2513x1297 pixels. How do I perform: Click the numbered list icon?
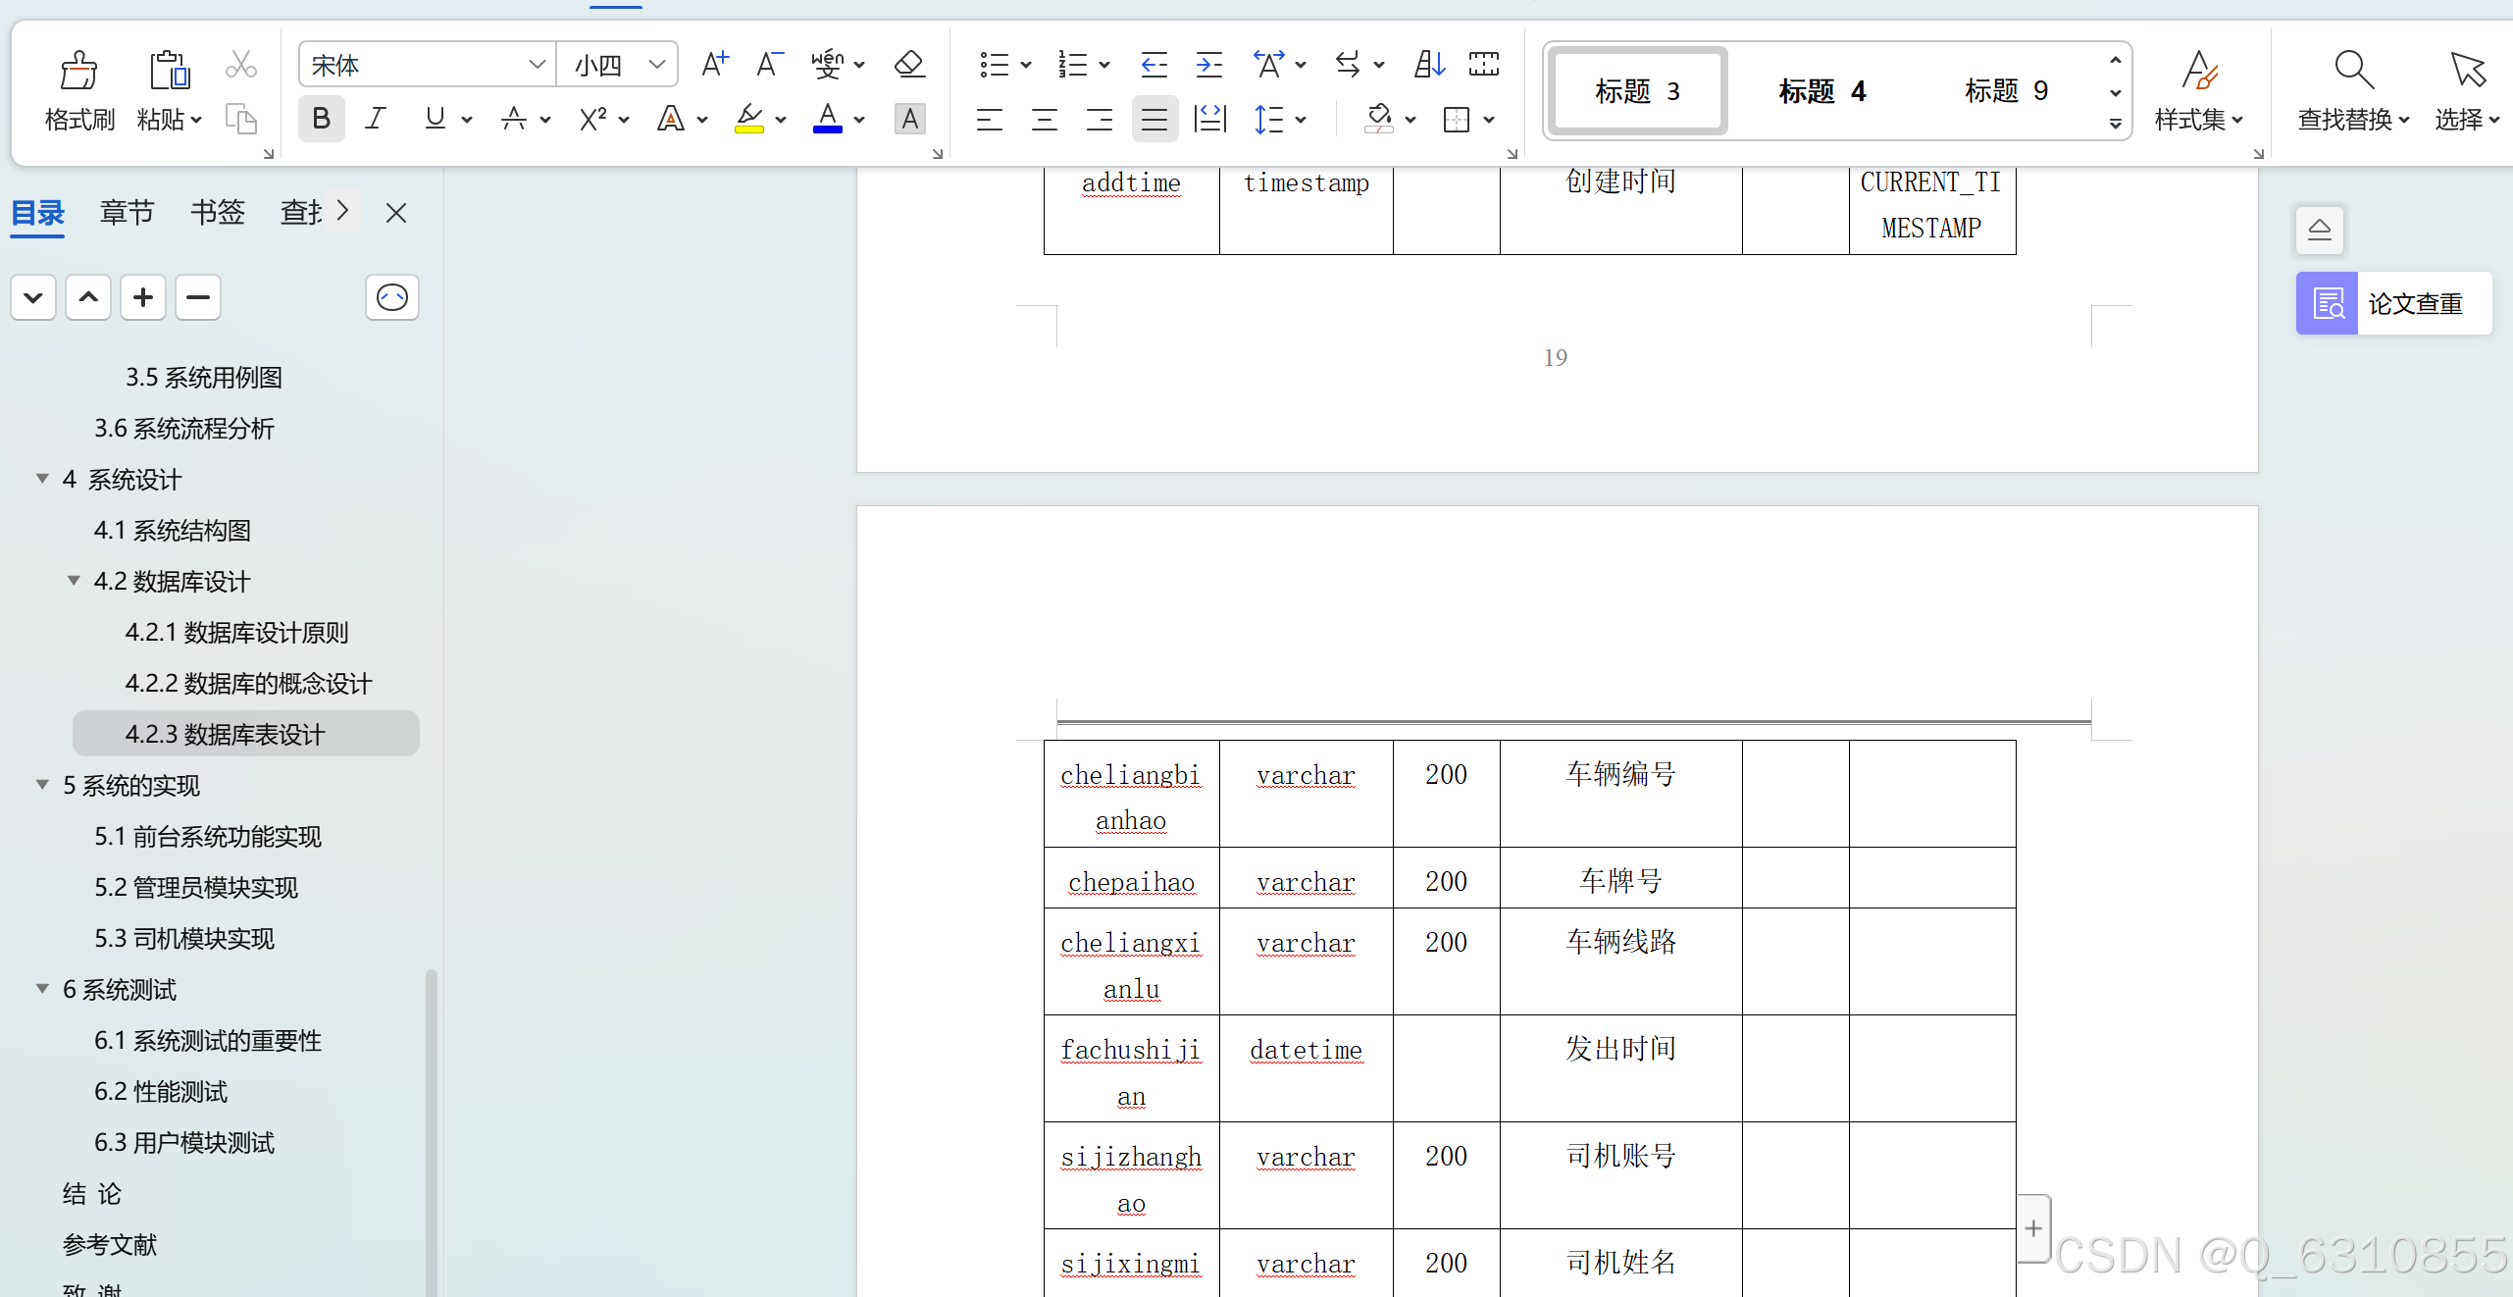click(1072, 65)
